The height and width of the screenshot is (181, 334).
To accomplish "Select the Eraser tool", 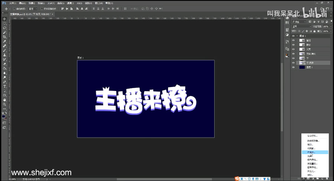I will (4, 64).
